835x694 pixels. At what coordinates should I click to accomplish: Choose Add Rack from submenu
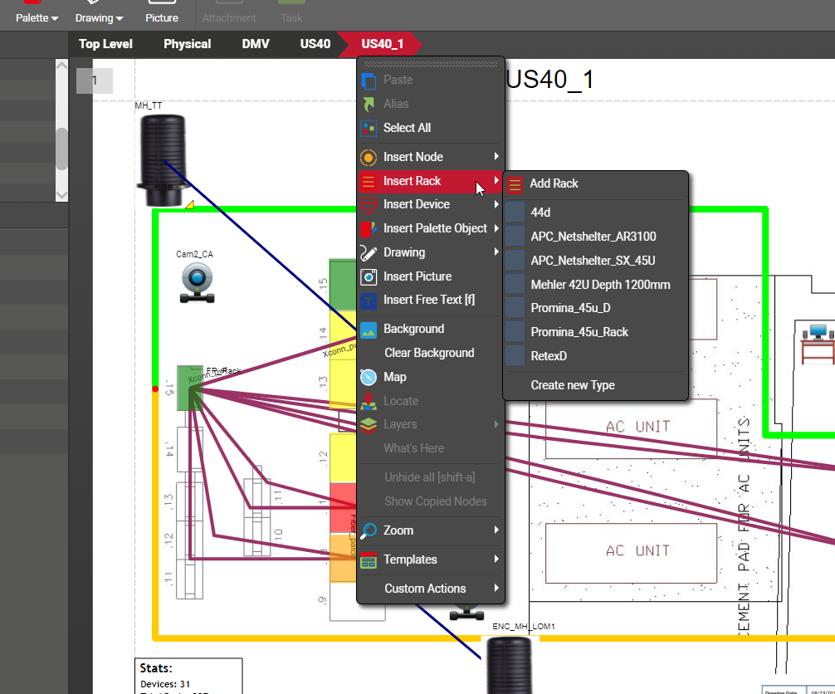pos(554,183)
